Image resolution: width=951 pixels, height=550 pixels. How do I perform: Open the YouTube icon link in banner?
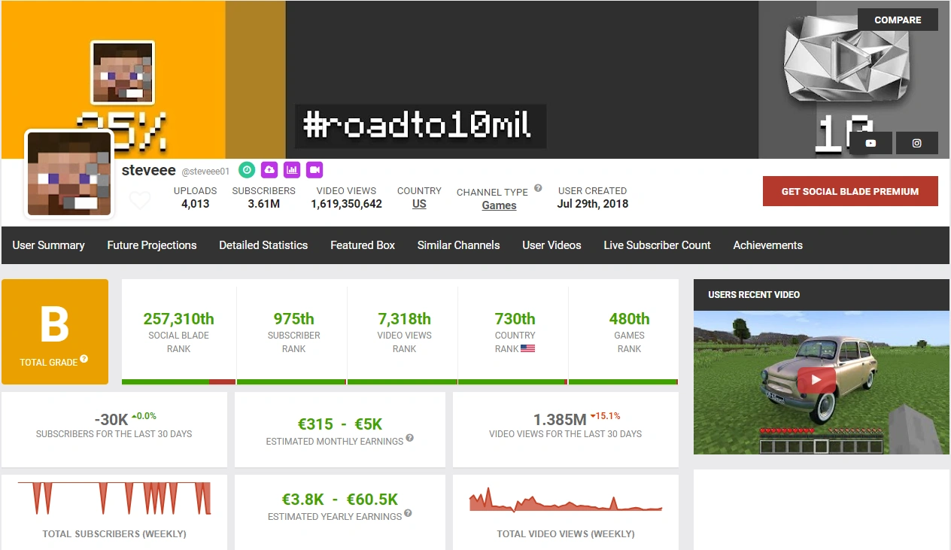coord(870,143)
